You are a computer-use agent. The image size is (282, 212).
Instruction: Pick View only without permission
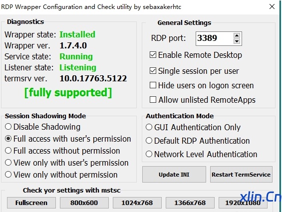coord(8,175)
